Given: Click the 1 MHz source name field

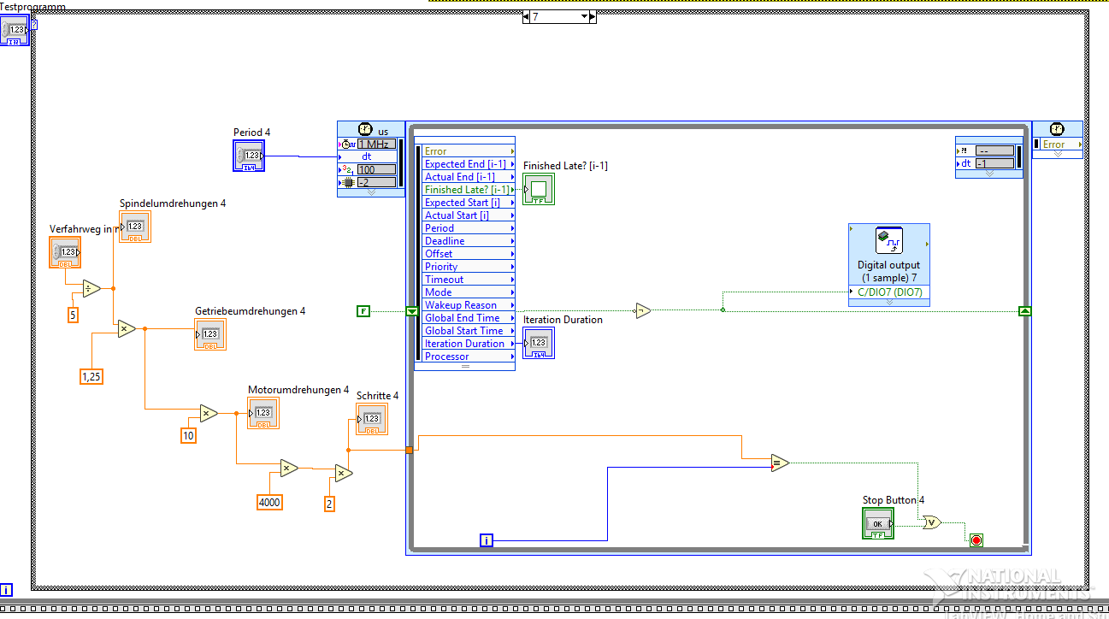Looking at the screenshot, I should [376, 144].
